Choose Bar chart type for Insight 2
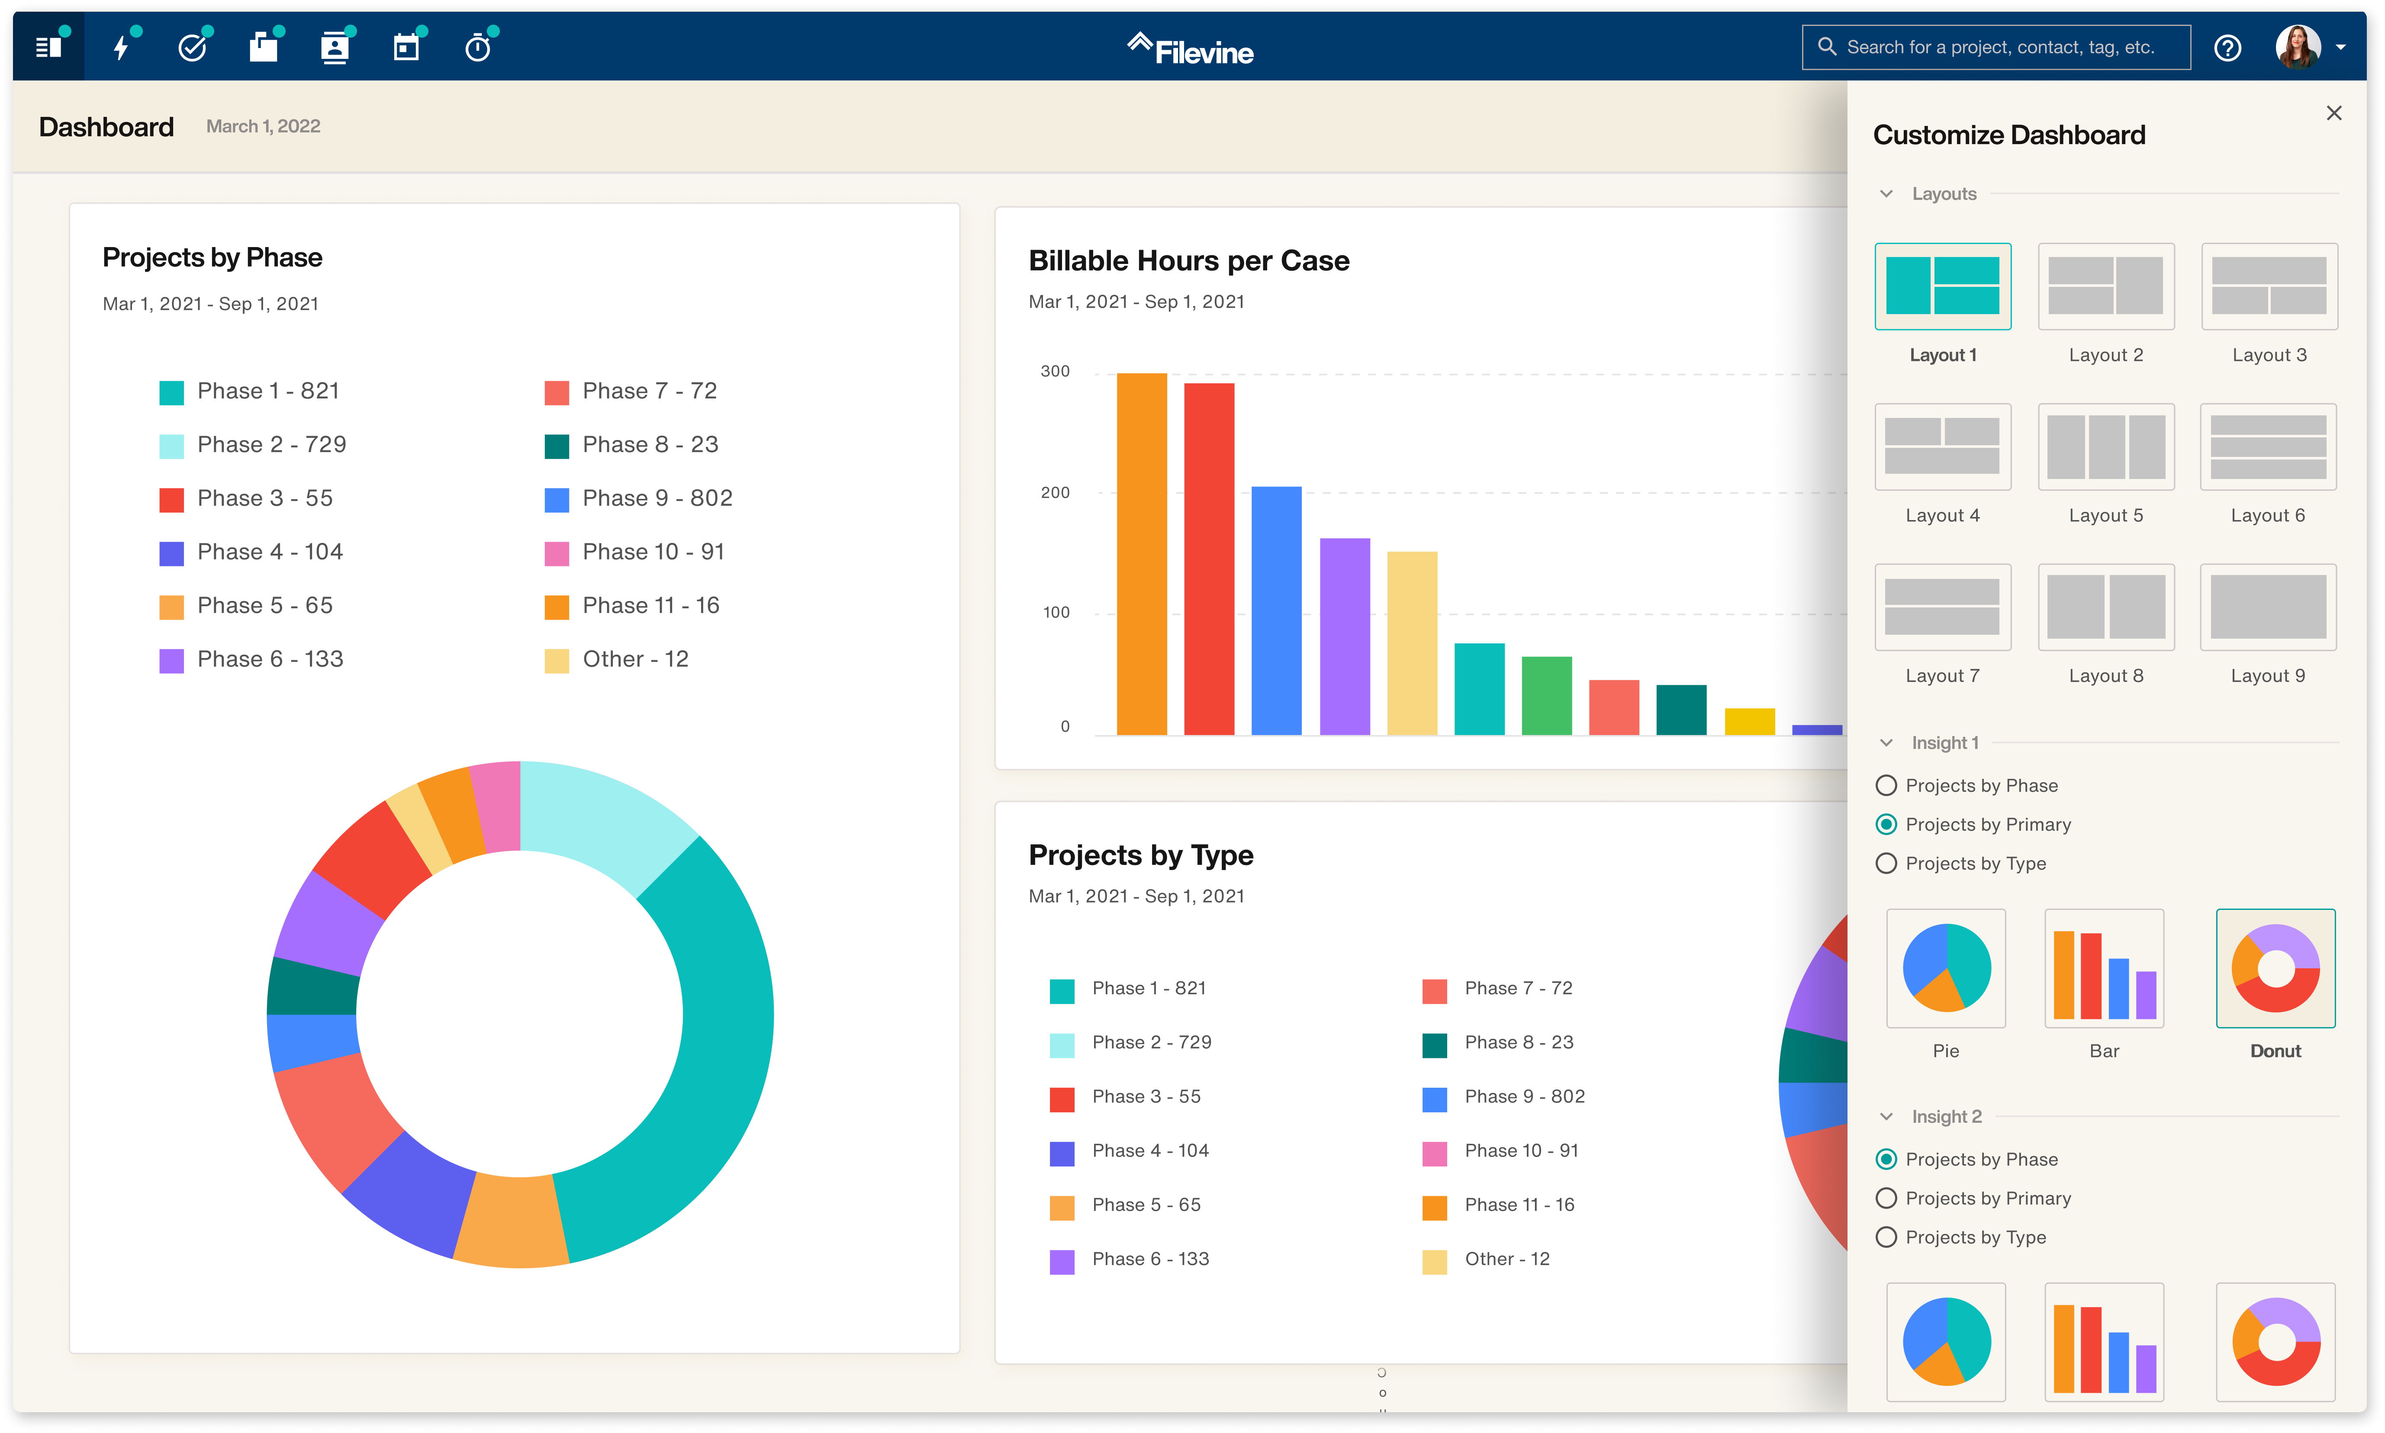The height and width of the screenshot is (1433, 2385). coord(2104,1341)
